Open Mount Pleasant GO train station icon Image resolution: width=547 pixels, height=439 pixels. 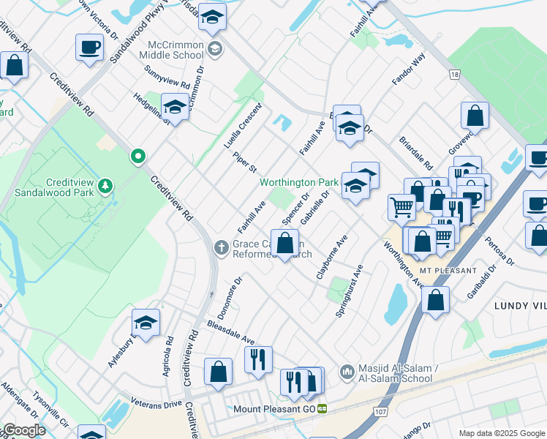tap(322, 409)
